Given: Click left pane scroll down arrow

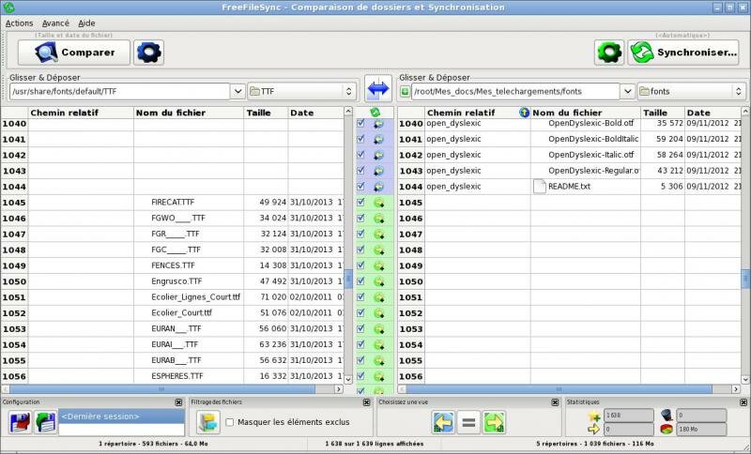Looking at the screenshot, I should [348, 379].
